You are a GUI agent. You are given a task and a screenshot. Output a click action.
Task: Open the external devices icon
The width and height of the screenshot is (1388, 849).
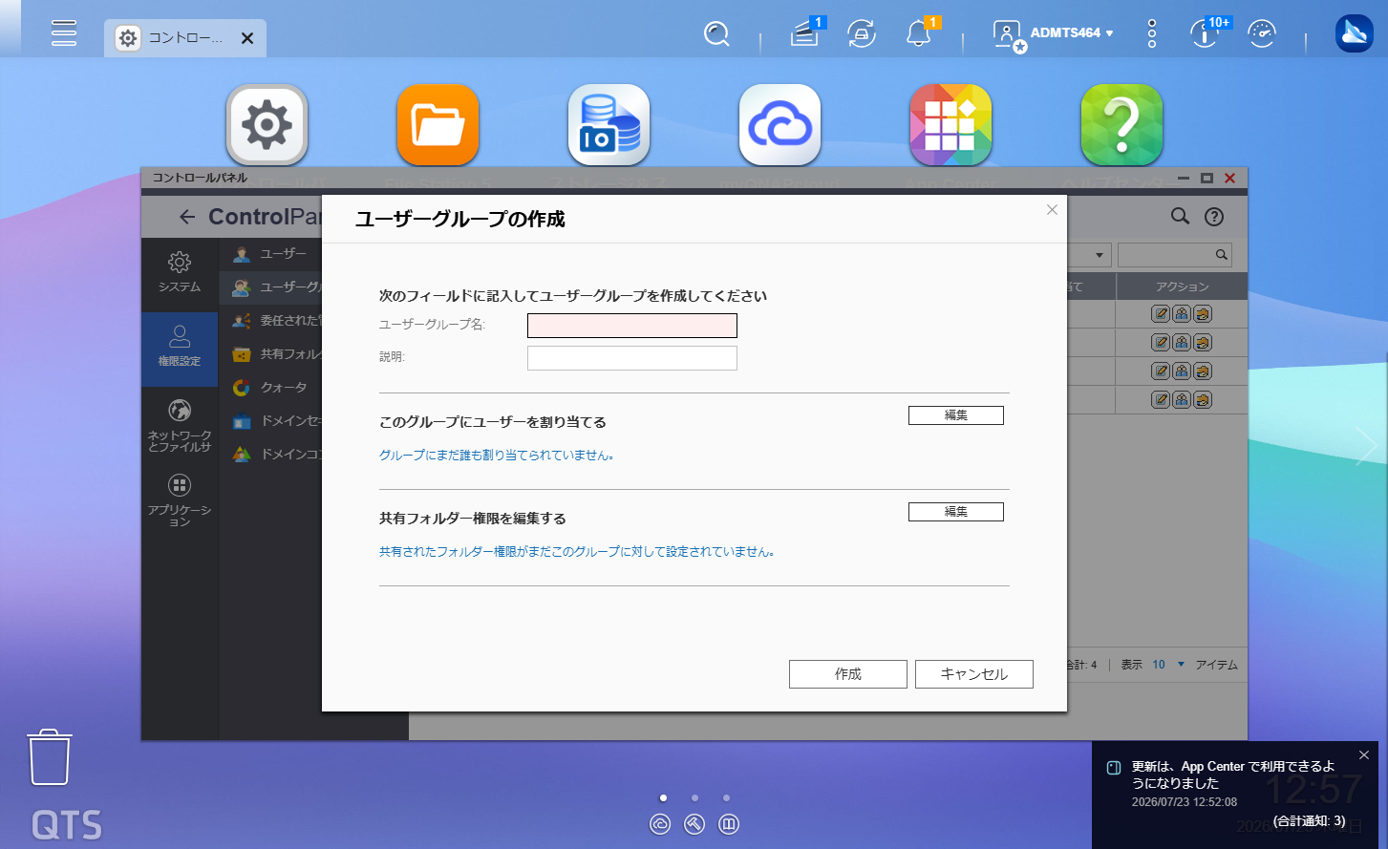(x=862, y=34)
